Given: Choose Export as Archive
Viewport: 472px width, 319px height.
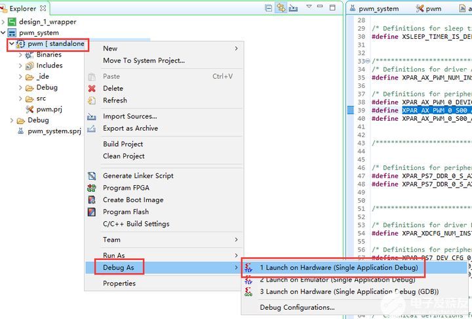Looking at the screenshot, I should 165,128.
